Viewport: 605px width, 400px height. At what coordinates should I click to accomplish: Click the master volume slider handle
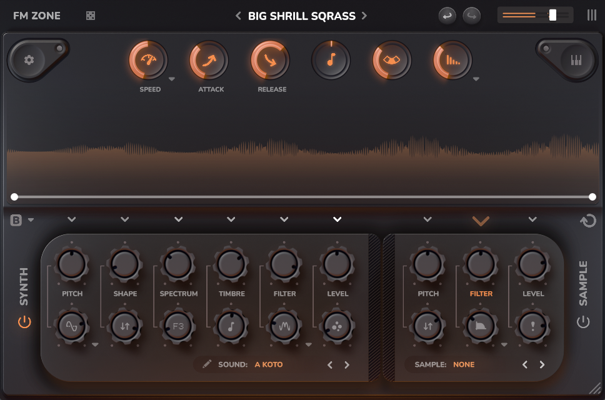tap(552, 15)
